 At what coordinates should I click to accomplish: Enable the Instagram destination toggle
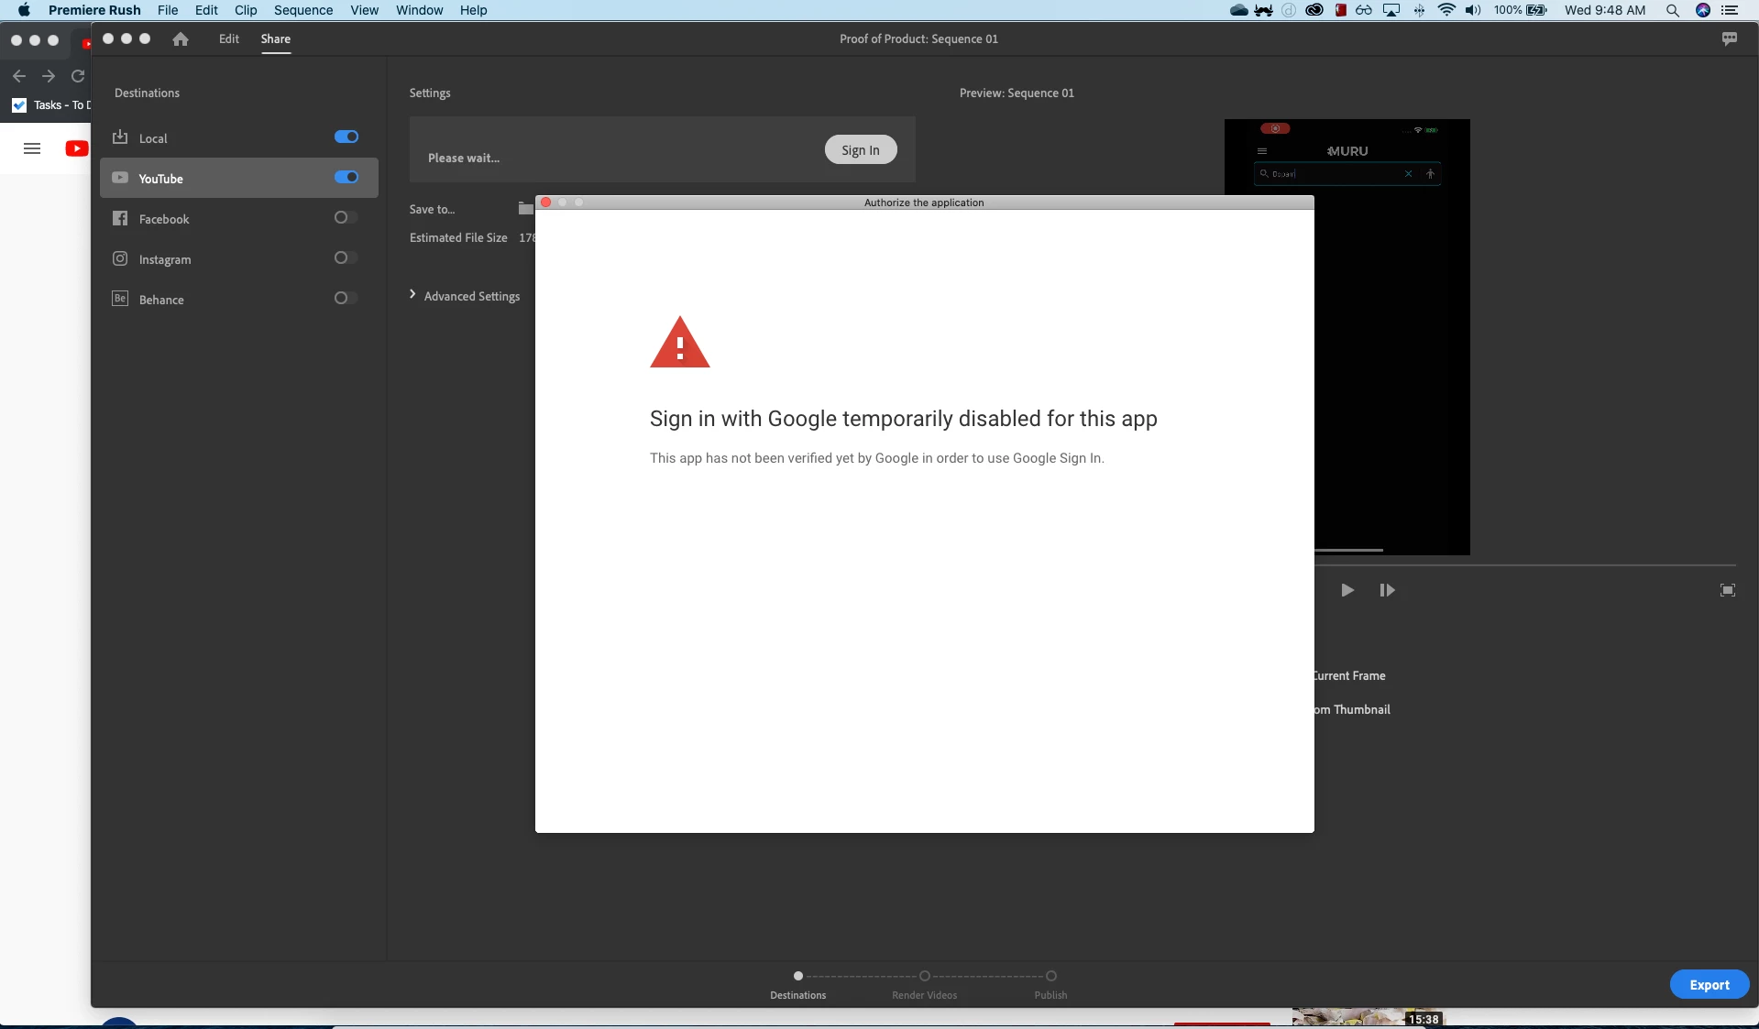point(346,257)
